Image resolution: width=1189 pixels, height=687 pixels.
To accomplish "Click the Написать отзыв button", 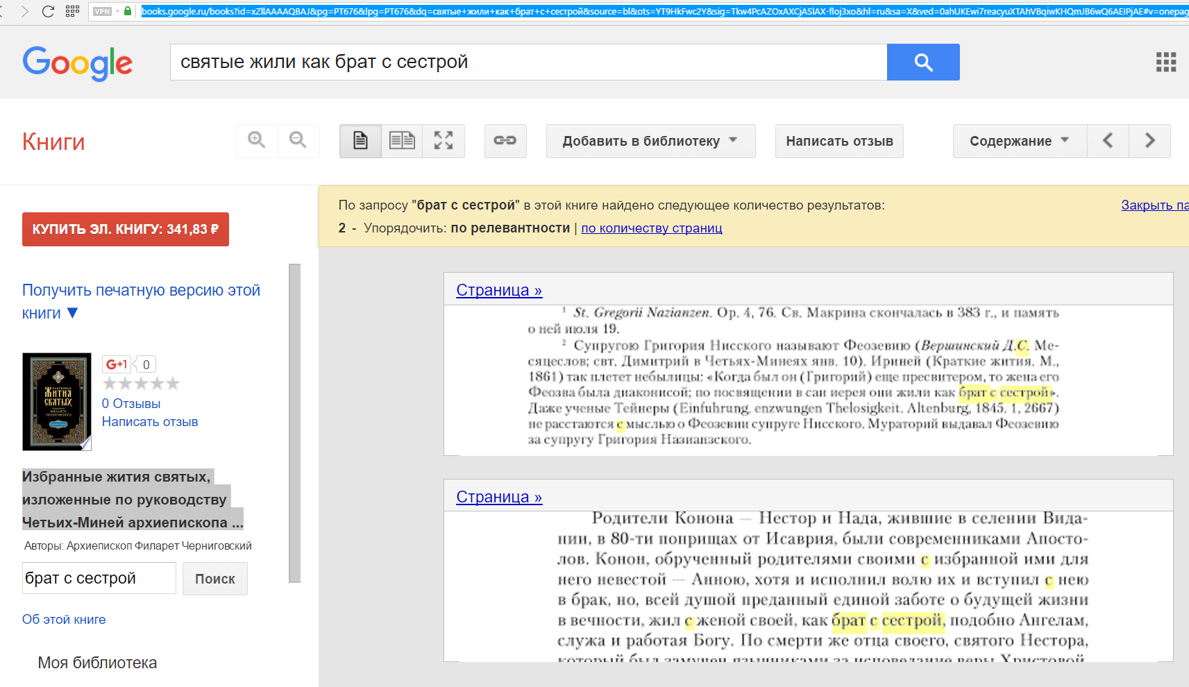I will [839, 141].
